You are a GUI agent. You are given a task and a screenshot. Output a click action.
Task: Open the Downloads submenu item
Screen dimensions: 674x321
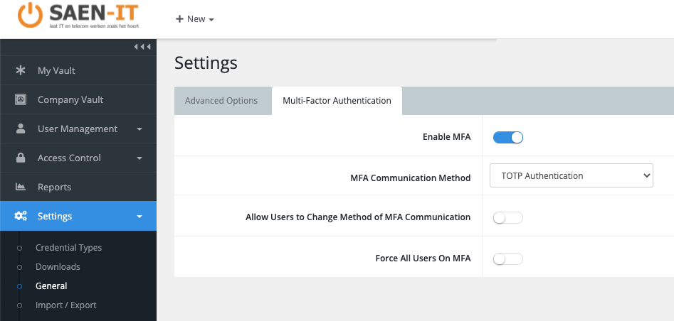click(58, 267)
